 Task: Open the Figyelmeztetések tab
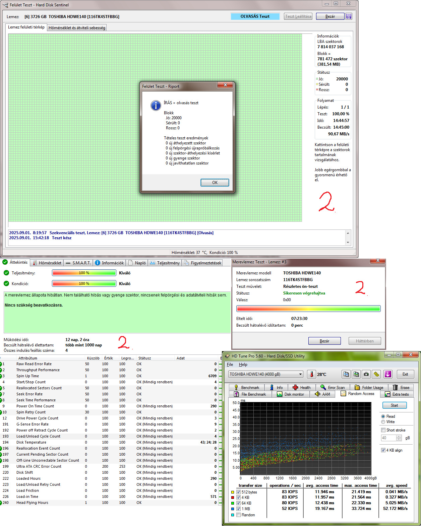point(203,263)
